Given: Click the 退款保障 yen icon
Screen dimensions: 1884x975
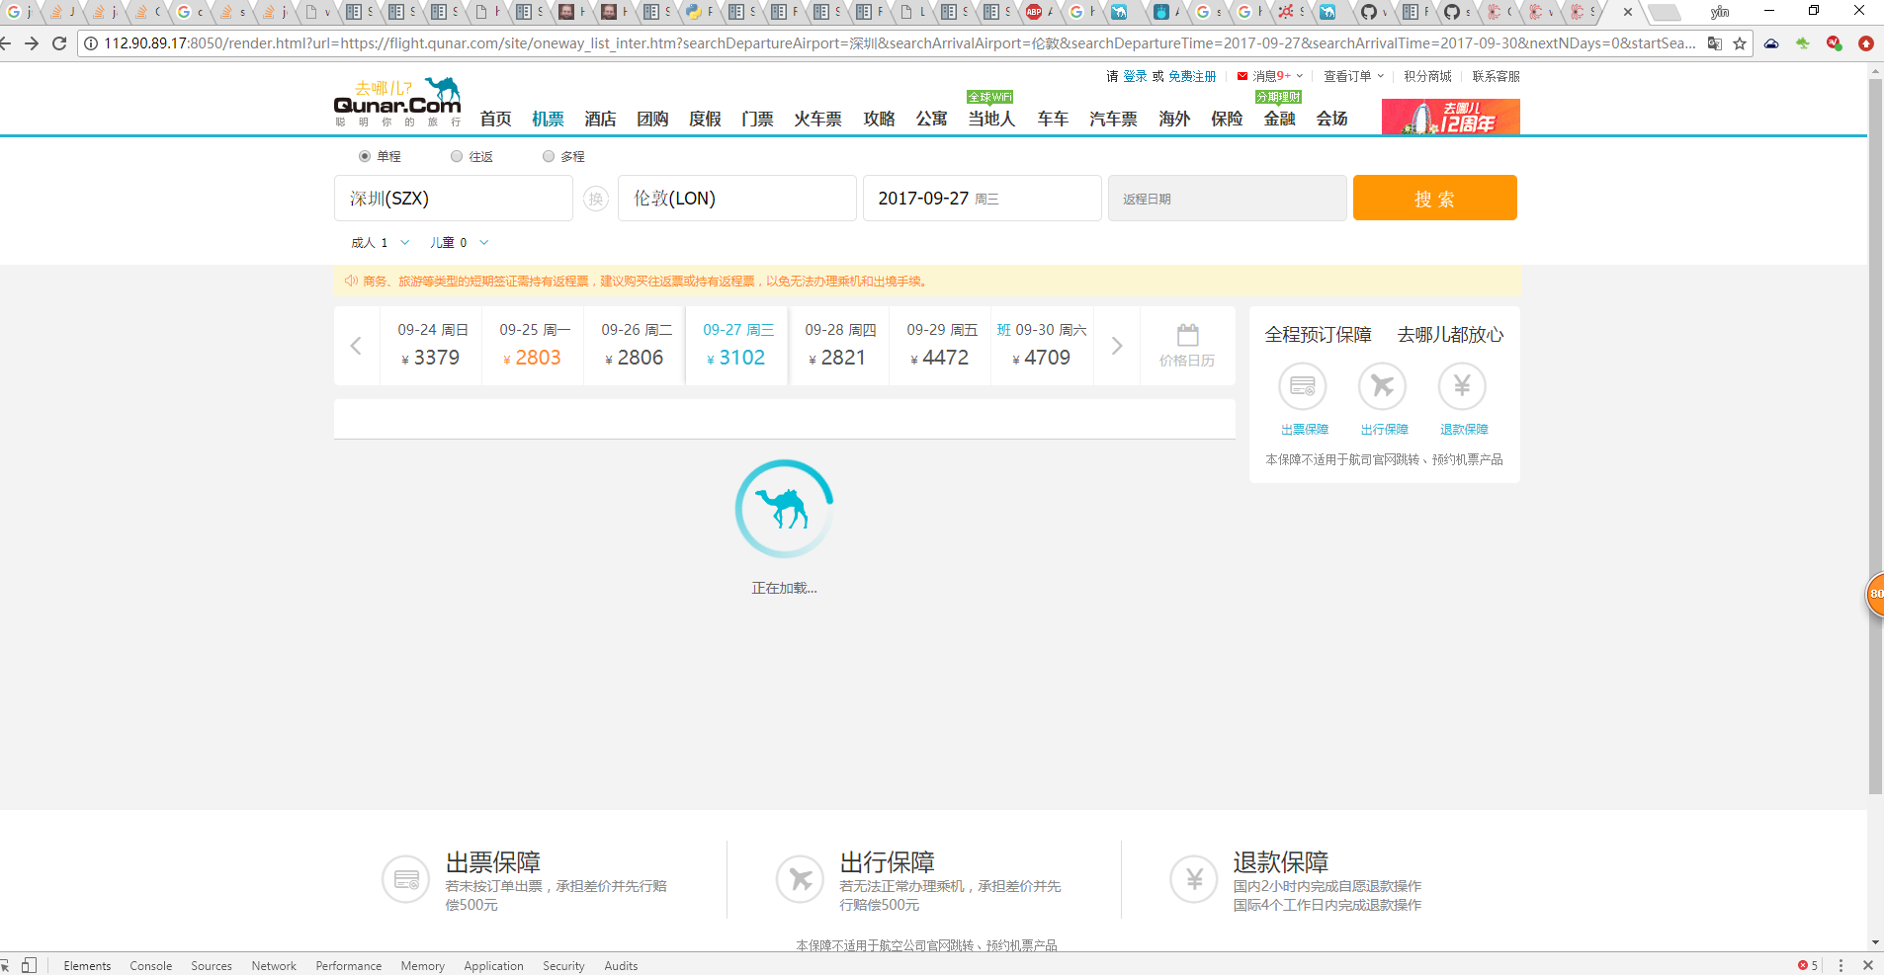Looking at the screenshot, I should click(x=1461, y=386).
